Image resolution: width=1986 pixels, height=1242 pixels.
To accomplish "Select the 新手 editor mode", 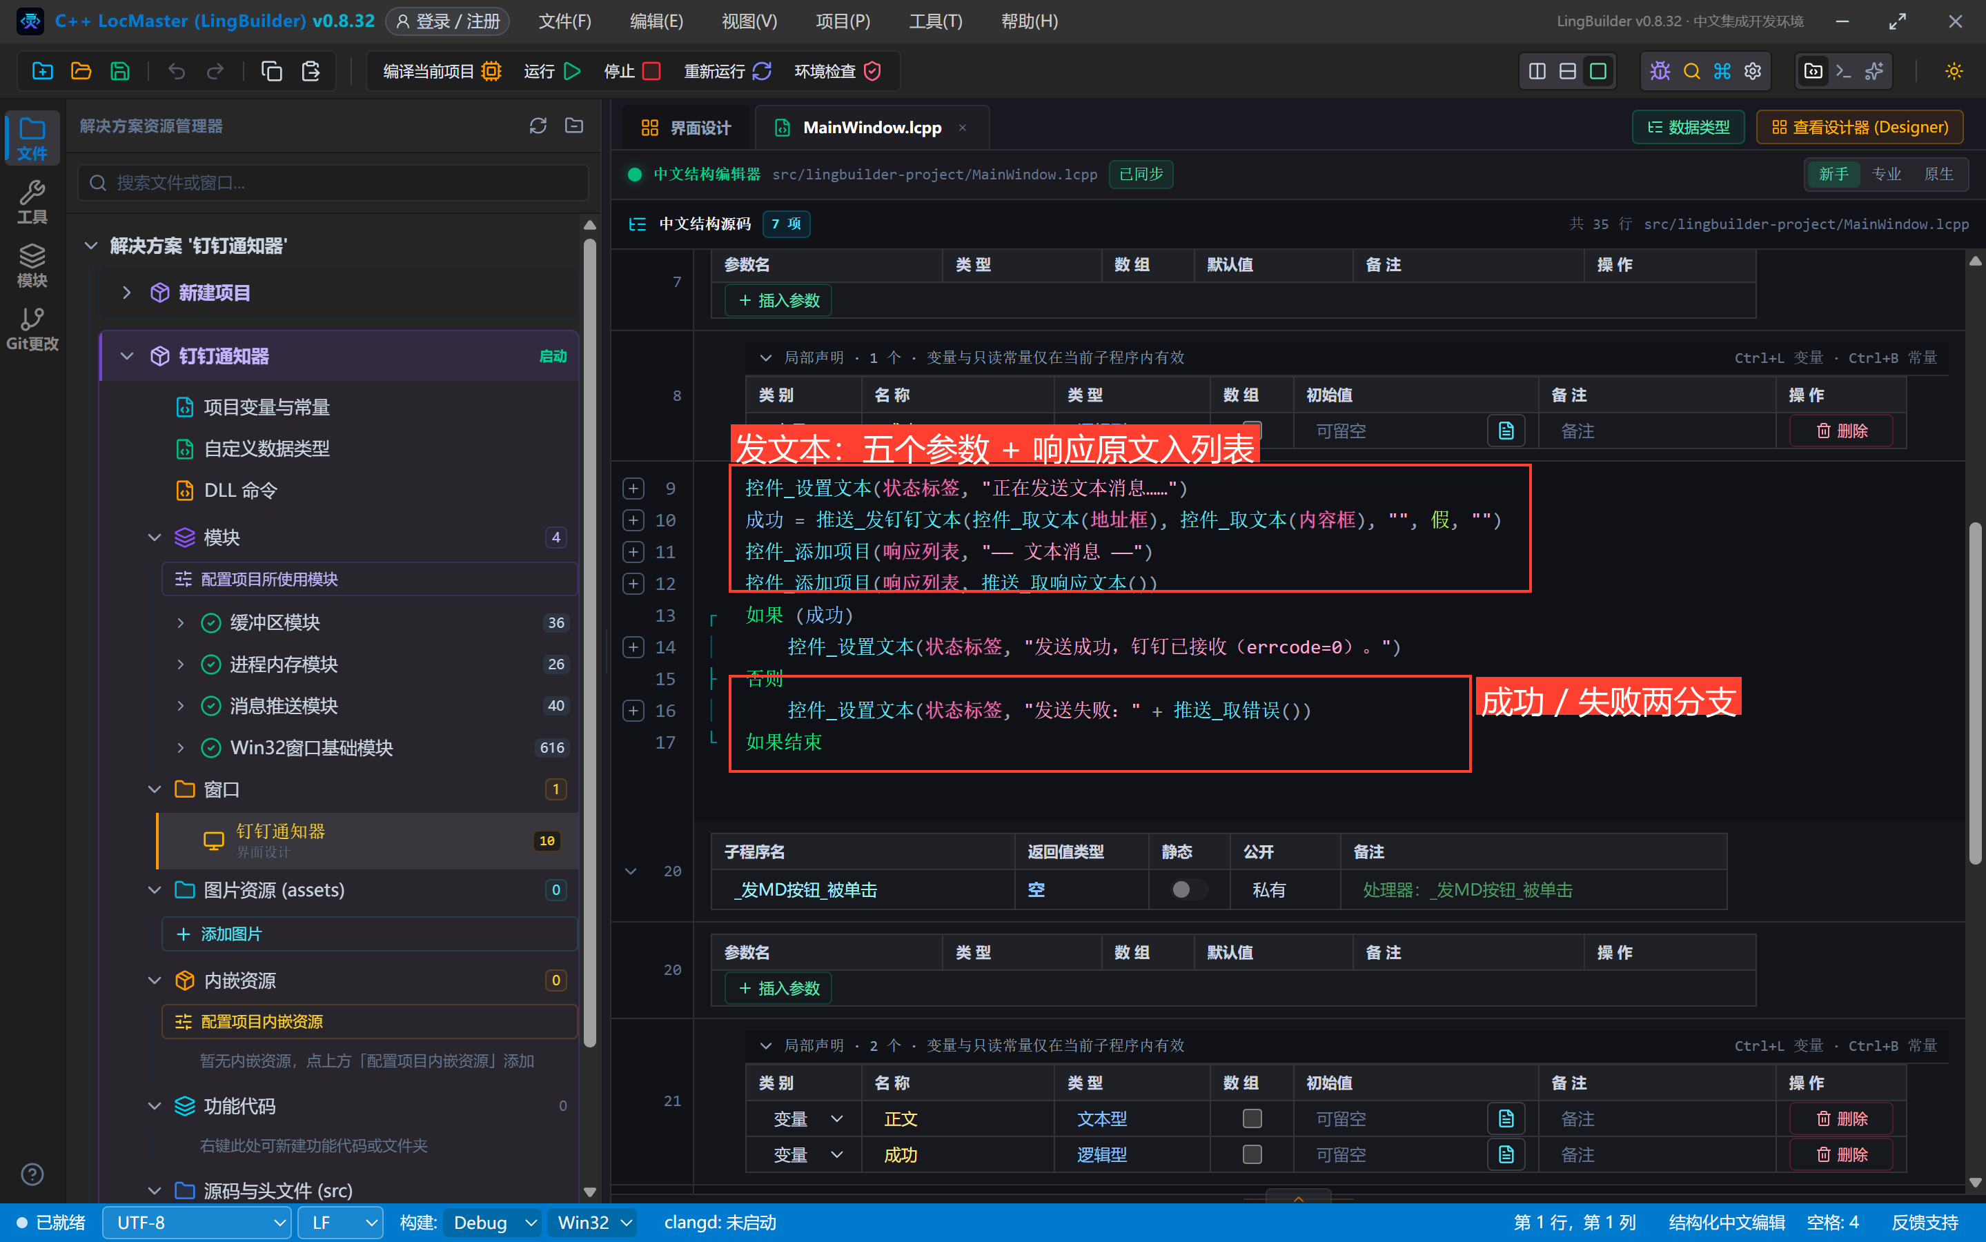I will click(1833, 174).
